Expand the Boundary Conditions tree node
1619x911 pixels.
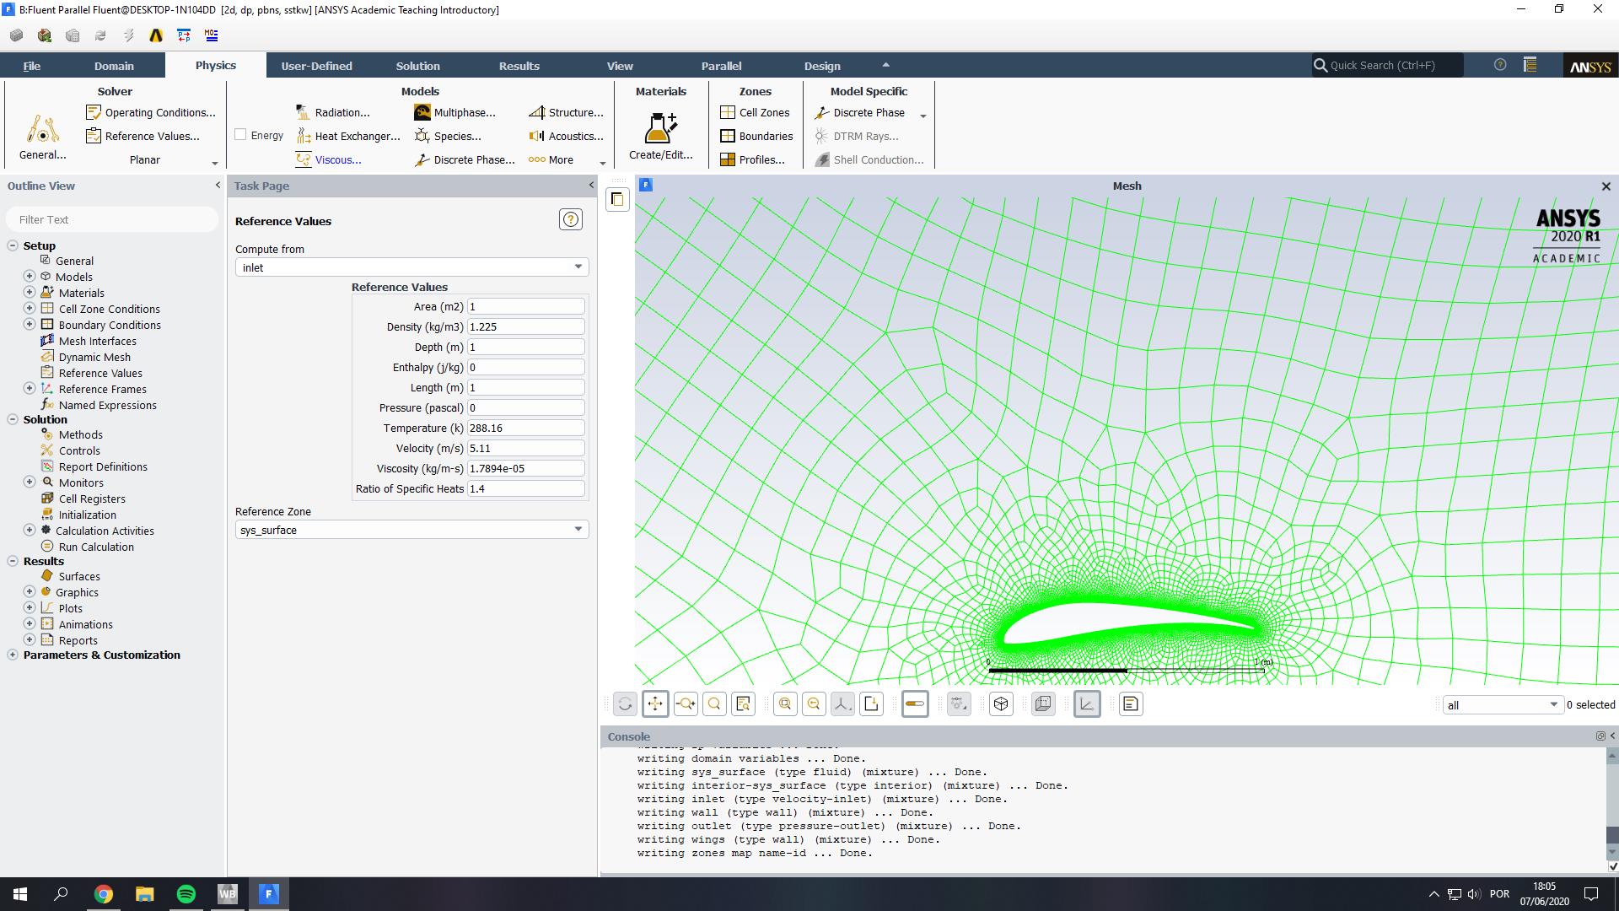(x=30, y=325)
